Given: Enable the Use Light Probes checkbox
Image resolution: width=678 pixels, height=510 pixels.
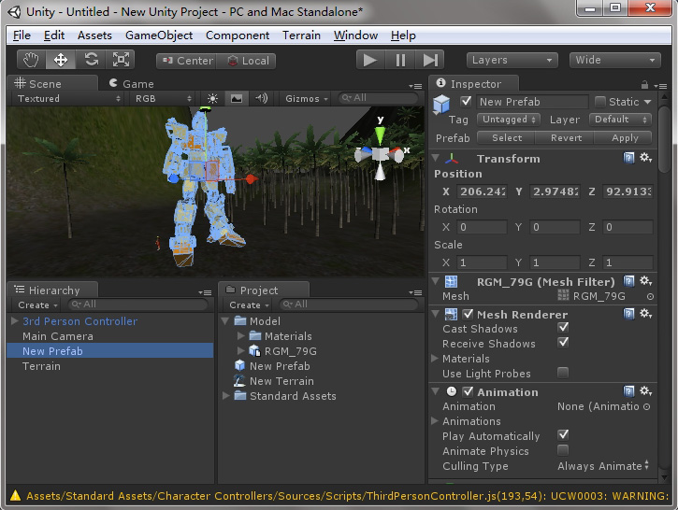Looking at the screenshot, I should pyautogui.click(x=563, y=374).
